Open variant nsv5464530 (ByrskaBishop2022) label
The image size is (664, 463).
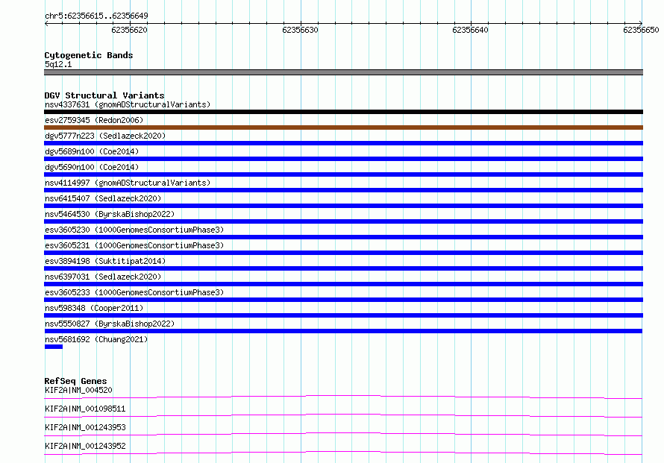pos(110,214)
